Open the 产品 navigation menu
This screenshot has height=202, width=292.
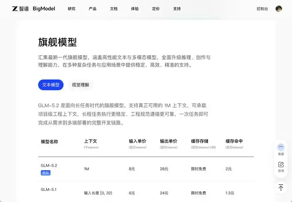[92, 9]
